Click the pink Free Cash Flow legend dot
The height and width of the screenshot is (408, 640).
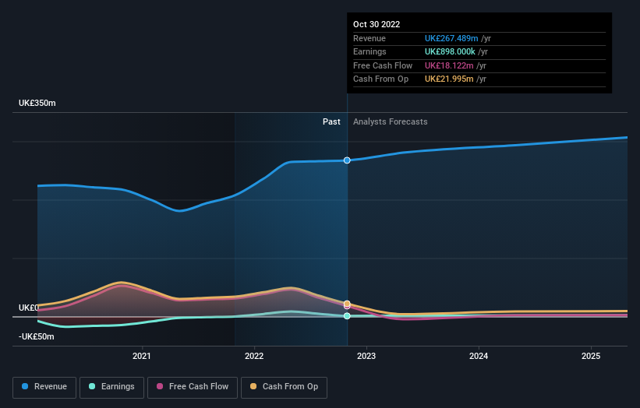click(x=160, y=386)
